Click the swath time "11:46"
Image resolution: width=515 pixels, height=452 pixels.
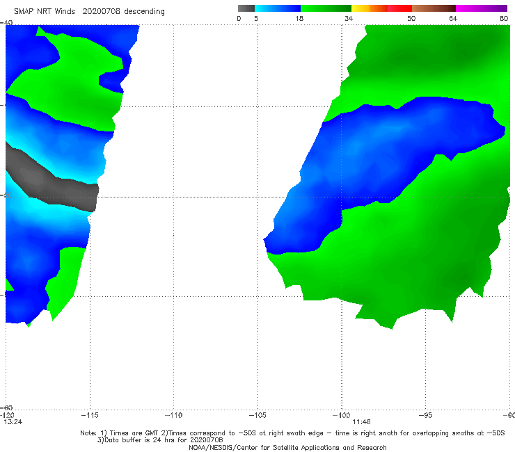tap(362, 422)
